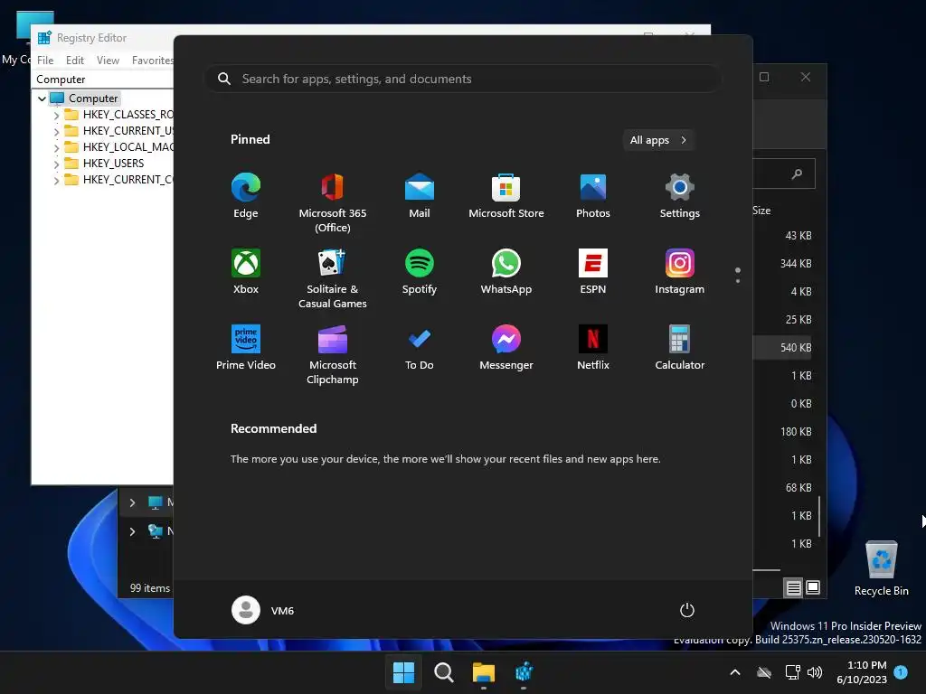This screenshot has height=694, width=926.
Task: Launch the Xbox app
Action: 246,272
